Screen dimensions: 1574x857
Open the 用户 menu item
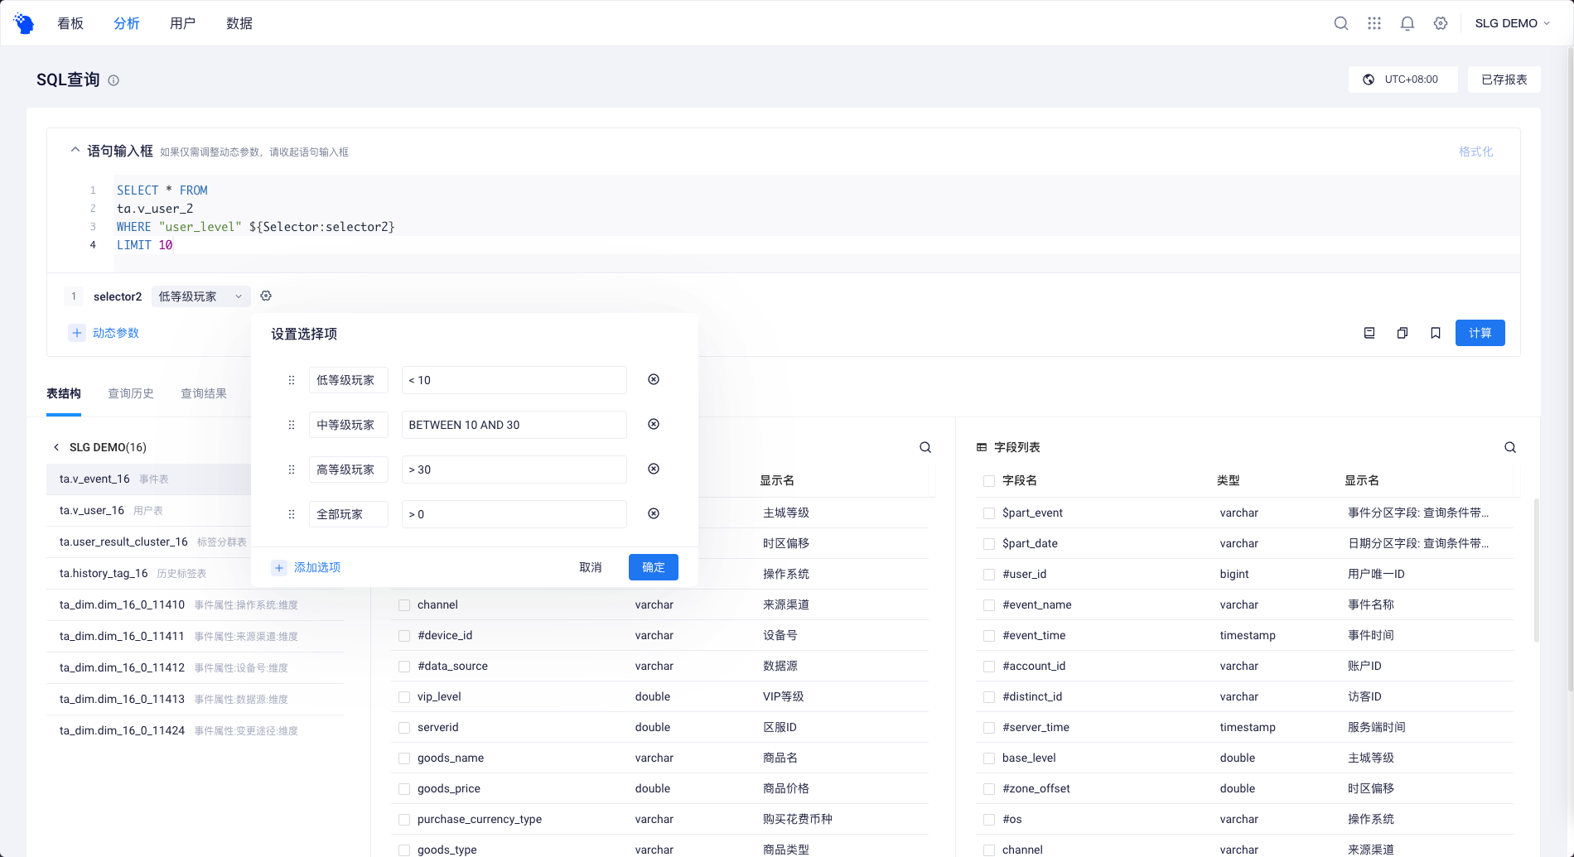182,22
